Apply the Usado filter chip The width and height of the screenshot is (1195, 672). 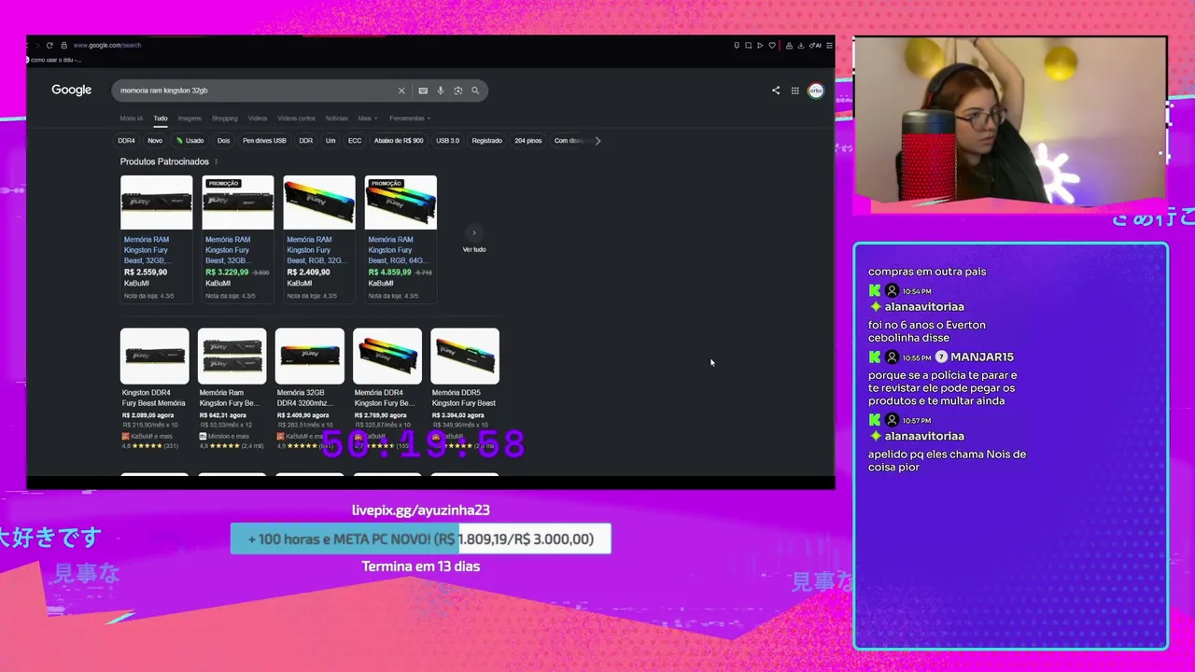(190, 141)
